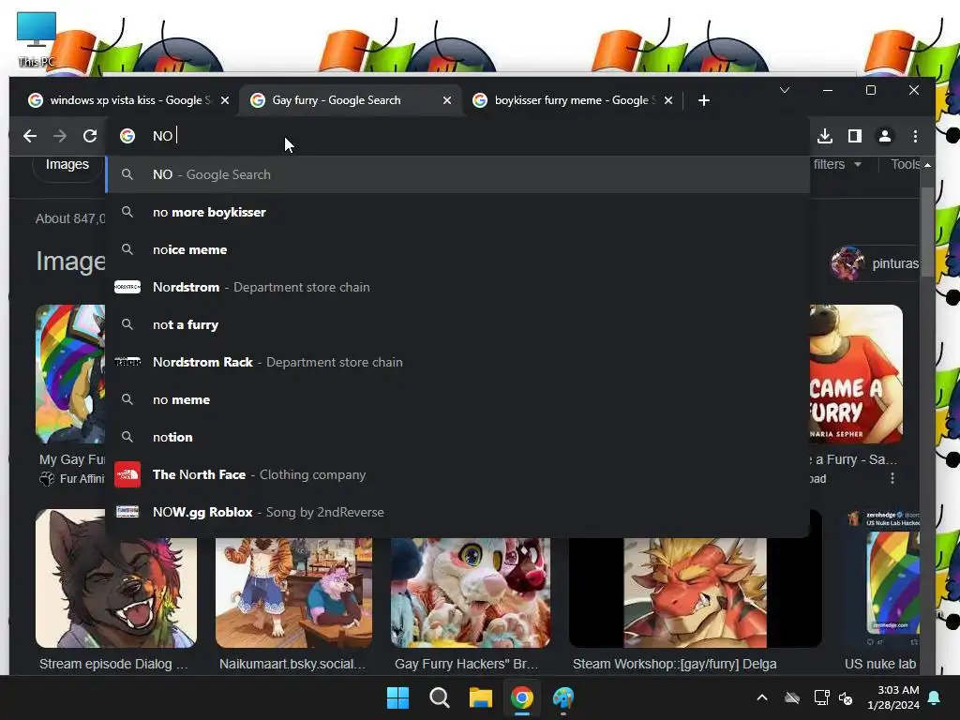Screen dimensions: 960x720
Task: Click the 'pinturas' related search chip
Action: coord(876,263)
